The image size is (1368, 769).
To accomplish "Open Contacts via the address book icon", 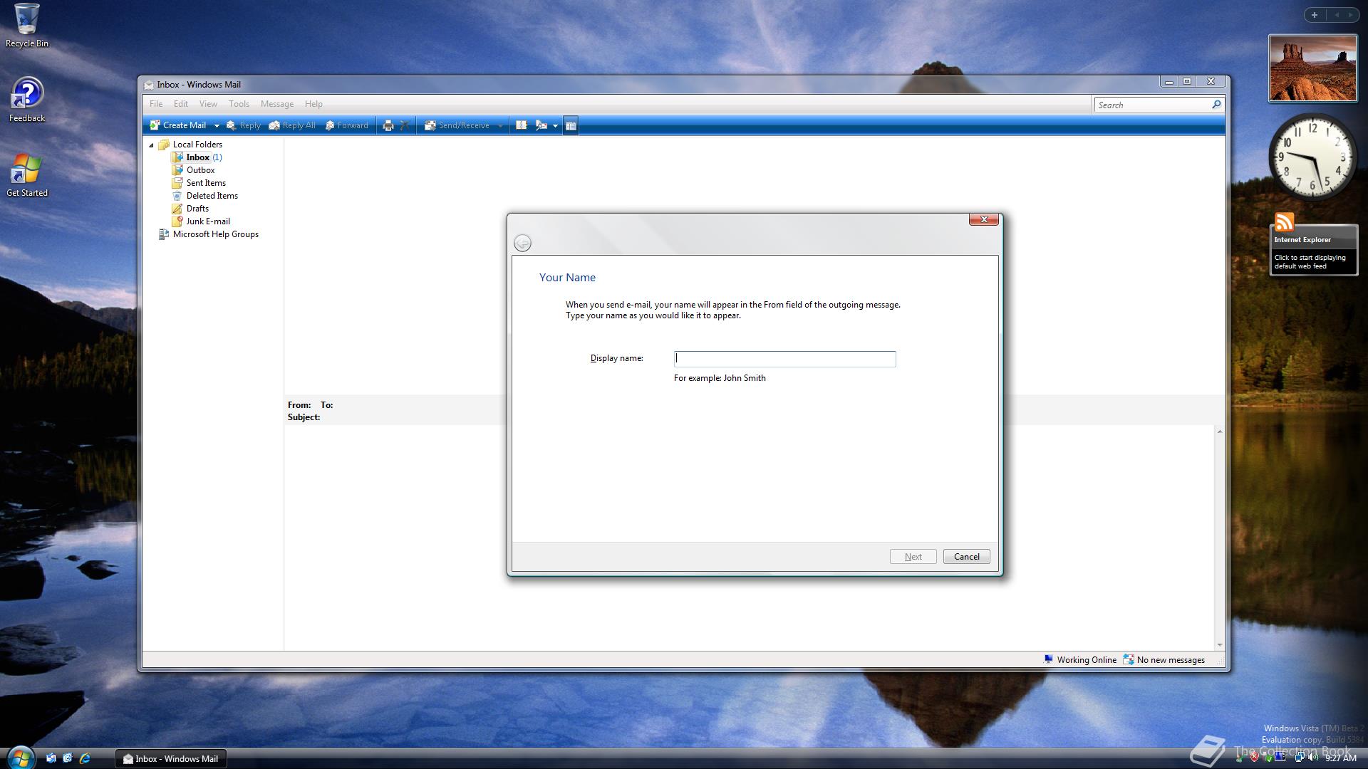I will [x=522, y=125].
